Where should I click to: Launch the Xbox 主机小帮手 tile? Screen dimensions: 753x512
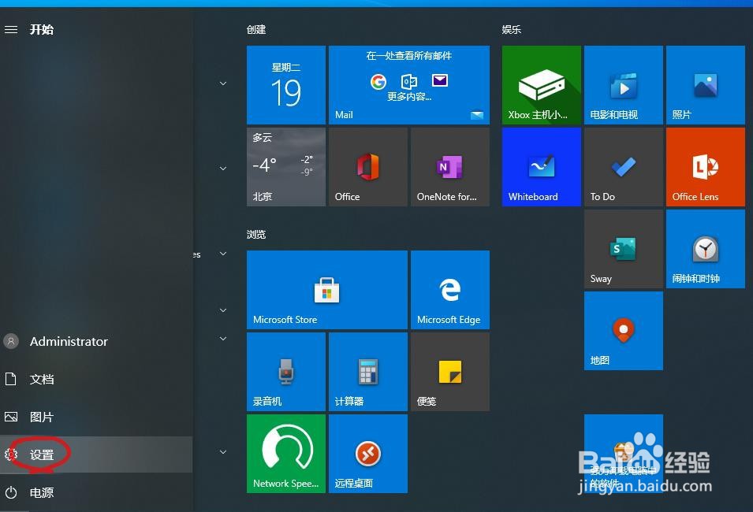click(x=542, y=85)
